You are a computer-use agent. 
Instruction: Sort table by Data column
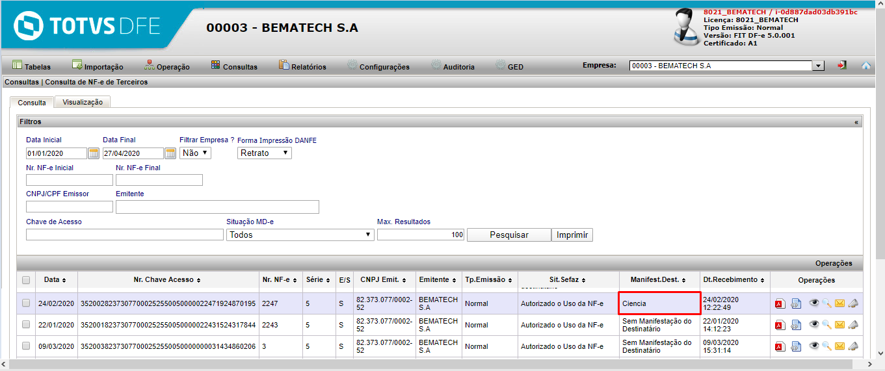pyautogui.click(x=55, y=279)
